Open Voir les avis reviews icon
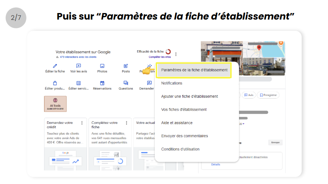The image size is (328, 184). 78,66
